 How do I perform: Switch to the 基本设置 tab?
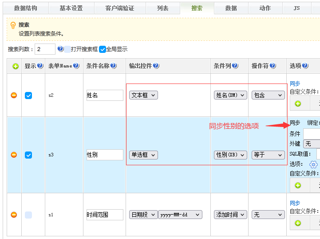point(71,8)
